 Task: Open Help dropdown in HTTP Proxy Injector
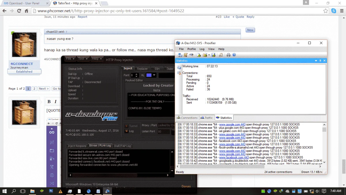tap(97, 59)
